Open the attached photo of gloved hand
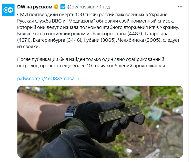This screenshot has height=162, width=191. click(x=100, y=122)
